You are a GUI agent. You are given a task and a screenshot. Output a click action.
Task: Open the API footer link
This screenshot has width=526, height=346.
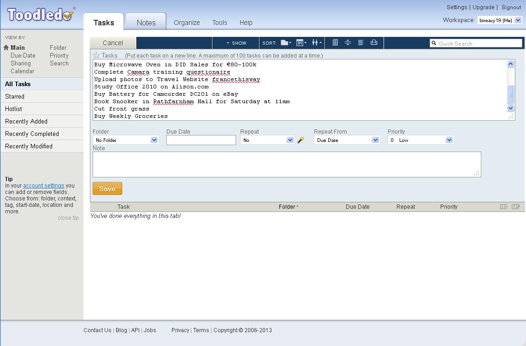click(135, 330)
